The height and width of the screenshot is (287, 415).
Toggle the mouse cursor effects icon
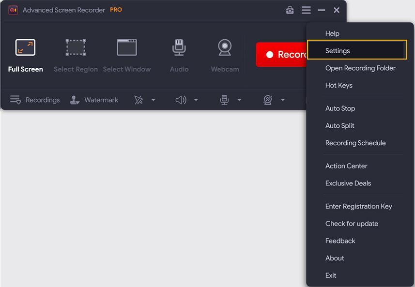[138, 100]
